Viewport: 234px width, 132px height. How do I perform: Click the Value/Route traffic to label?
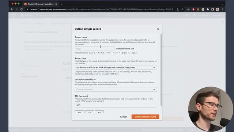[x=85, y=80]
